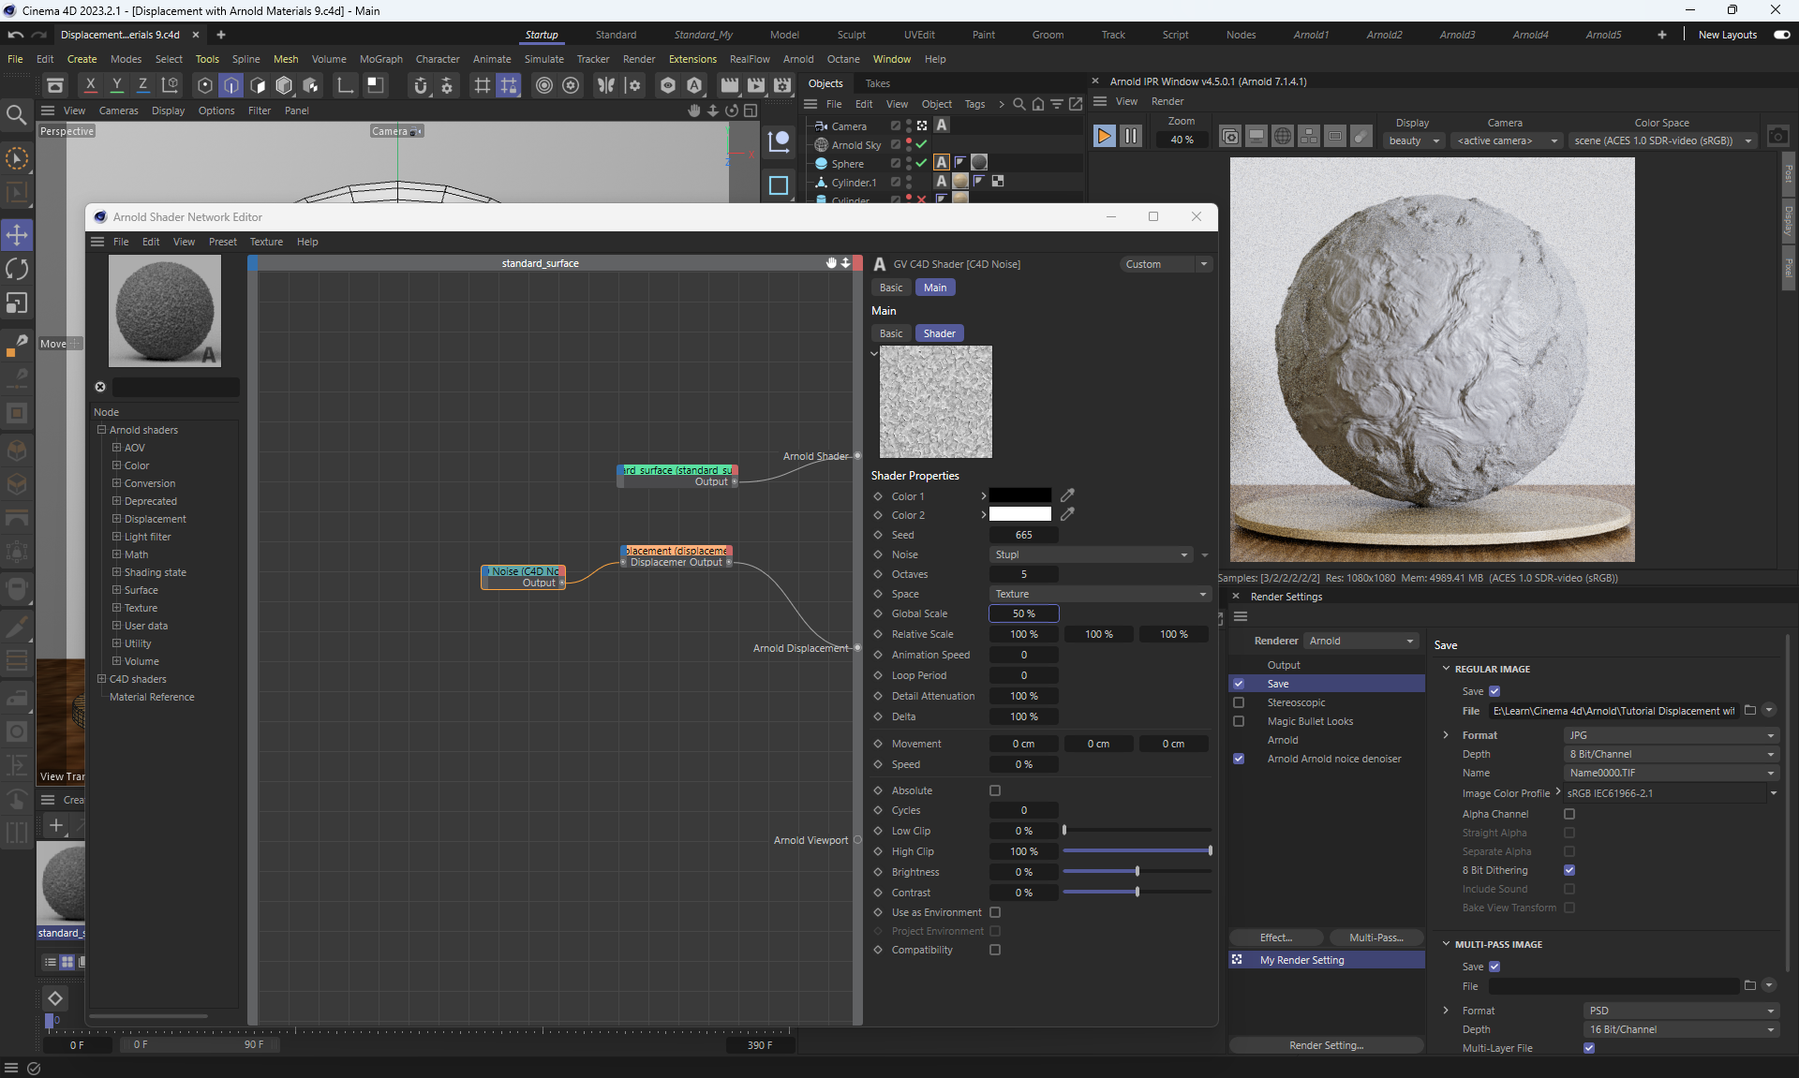Click the Effect... button

click(x=1275, y=938)
